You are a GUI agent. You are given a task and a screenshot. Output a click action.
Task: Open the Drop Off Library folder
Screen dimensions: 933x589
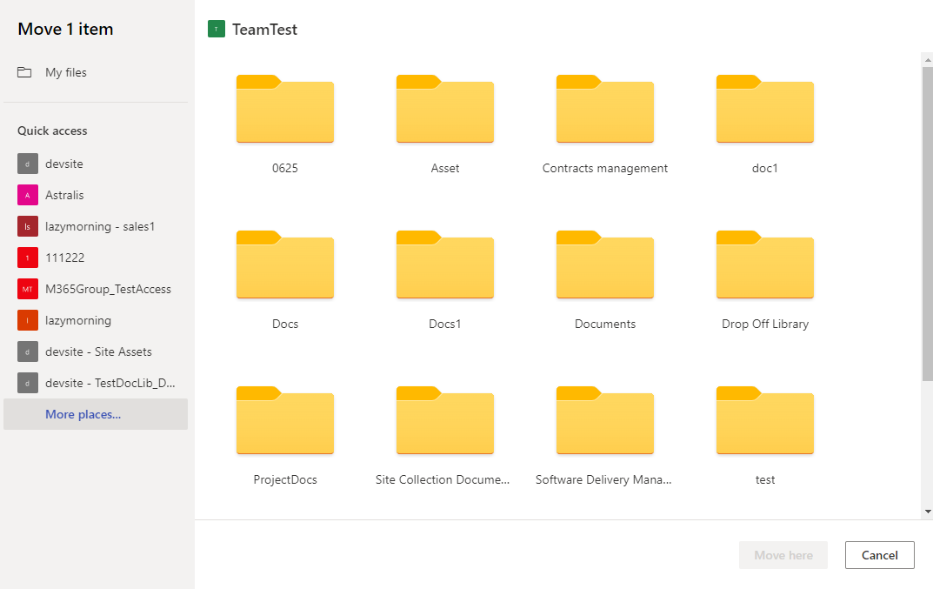(764, 265)
